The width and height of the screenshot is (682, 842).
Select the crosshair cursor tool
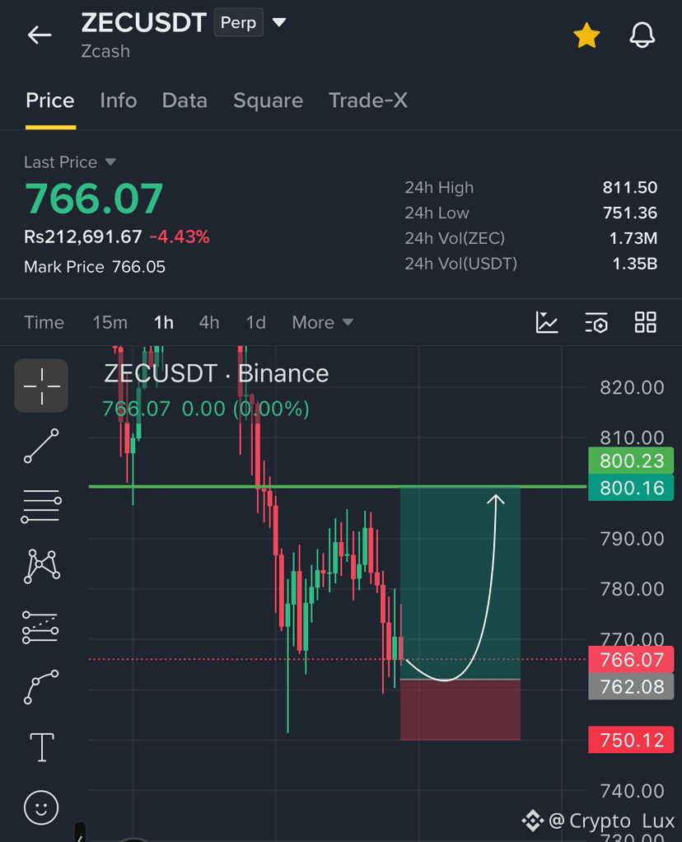click(x=41, y=386)
